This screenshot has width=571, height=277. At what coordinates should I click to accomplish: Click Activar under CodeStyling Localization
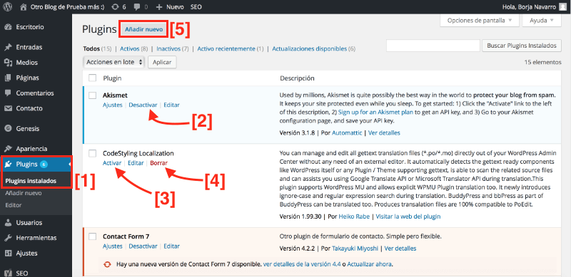112,163
